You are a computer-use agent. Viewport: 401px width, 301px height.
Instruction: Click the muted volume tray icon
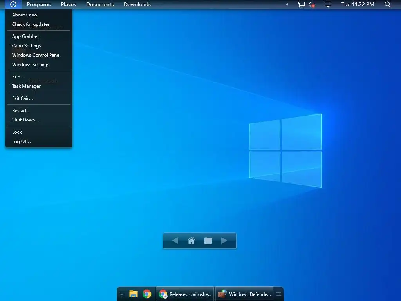click(311, 4)
